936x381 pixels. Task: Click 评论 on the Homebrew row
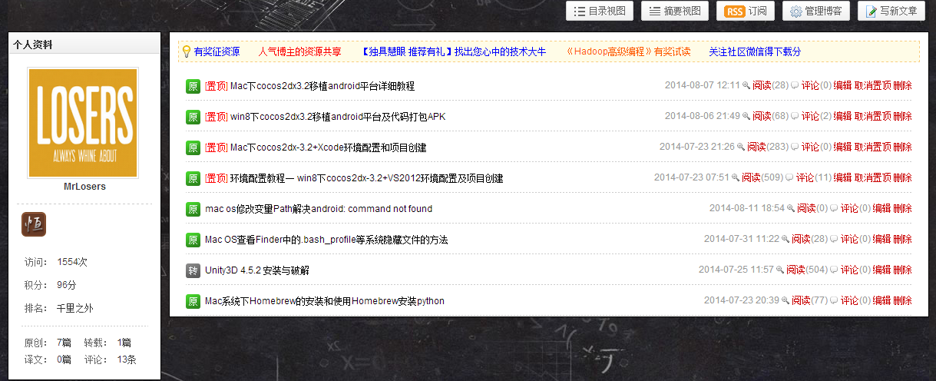tap(850, 300)
